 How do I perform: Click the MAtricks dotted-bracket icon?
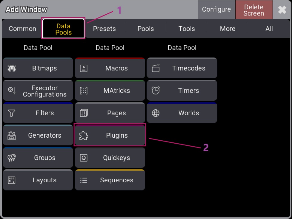[84, 91]
